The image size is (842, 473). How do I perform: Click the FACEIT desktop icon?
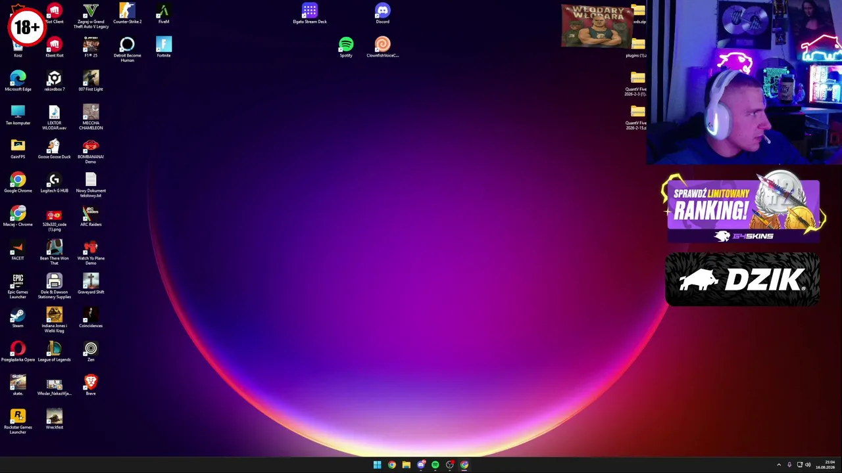[18, 250]
